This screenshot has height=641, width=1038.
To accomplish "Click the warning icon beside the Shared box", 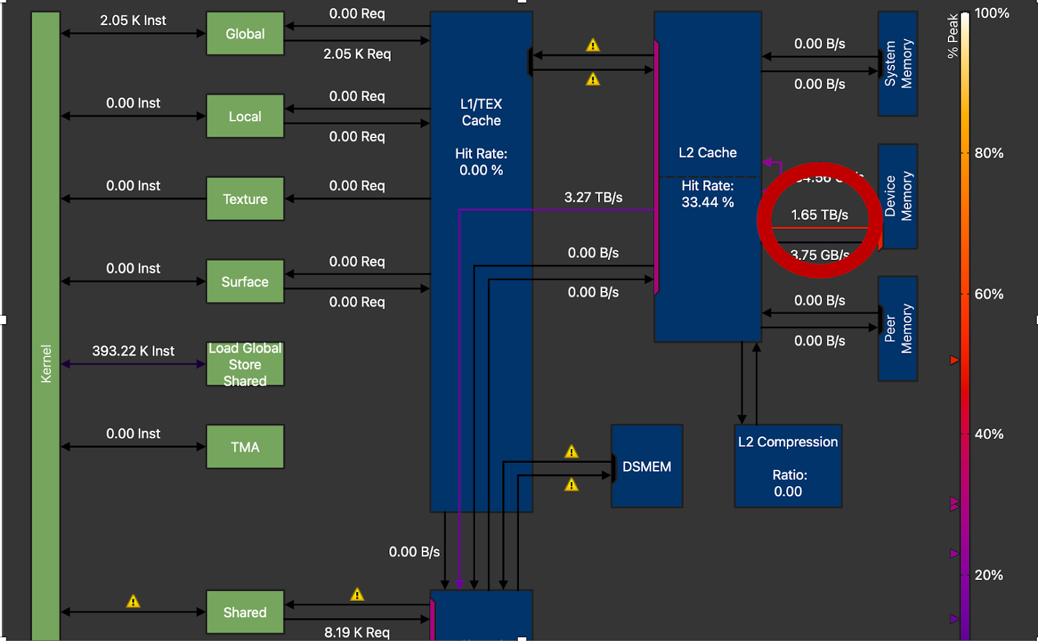I will (x=357, y=594).
